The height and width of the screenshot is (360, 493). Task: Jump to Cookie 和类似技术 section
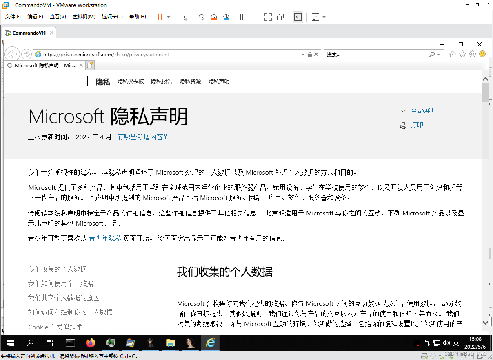pos(55,327)
